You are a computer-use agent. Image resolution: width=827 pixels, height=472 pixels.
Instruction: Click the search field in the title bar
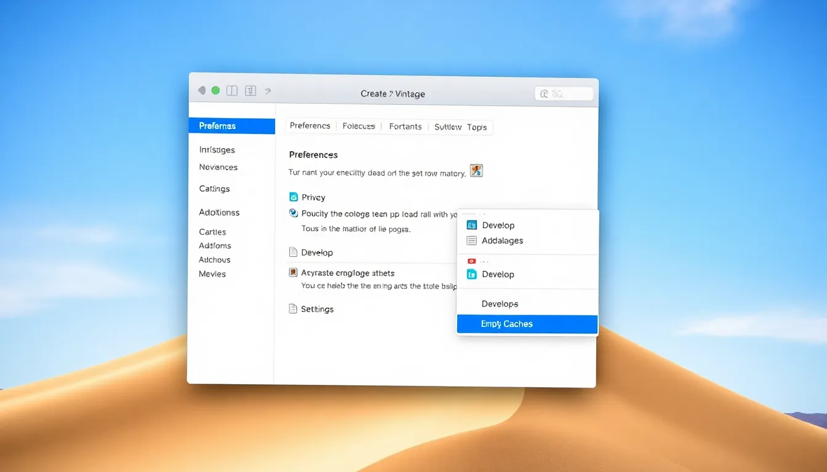click(x=564, y=94)
